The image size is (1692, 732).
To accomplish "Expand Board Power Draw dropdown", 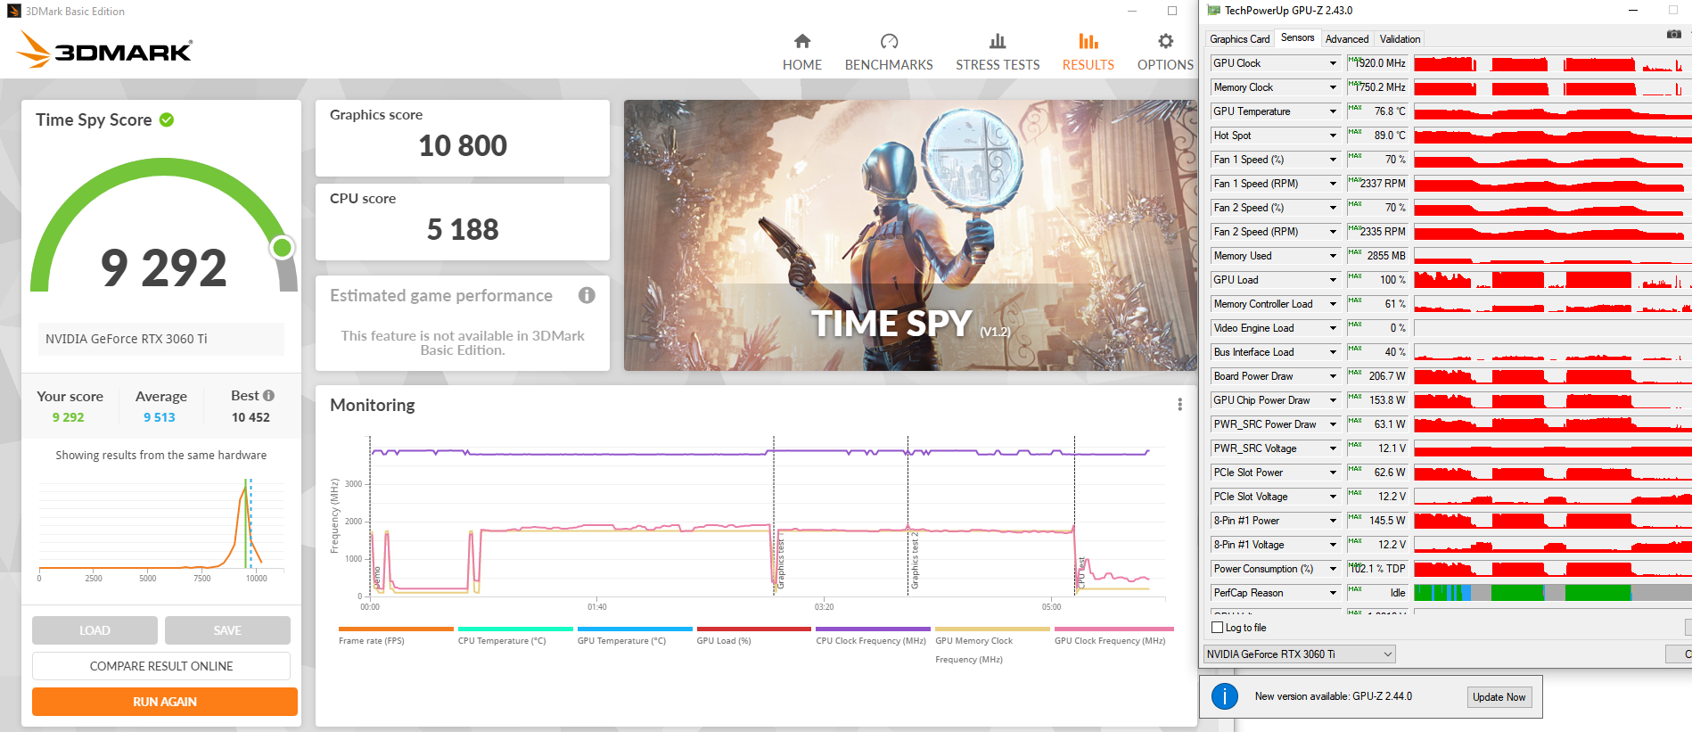I will coord(1333,376).
